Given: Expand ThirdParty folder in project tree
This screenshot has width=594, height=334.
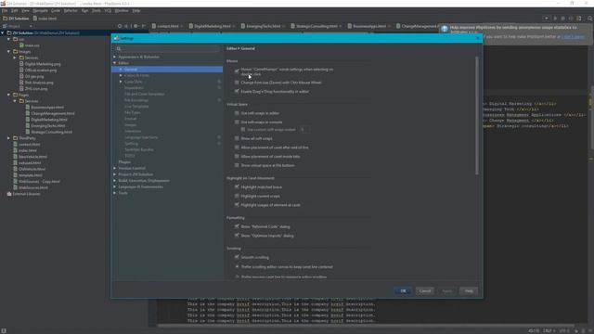Looking at the screenshot, I should 8,138.
